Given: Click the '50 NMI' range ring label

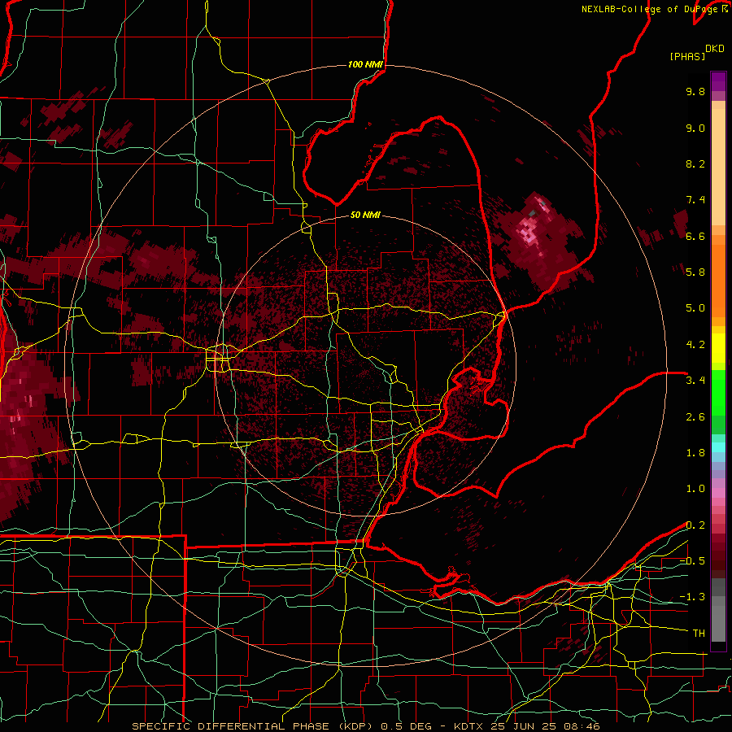Looking at the screenshot, I should click(365, 216).
